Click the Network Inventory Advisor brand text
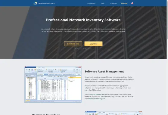 (x=47, y=3)
